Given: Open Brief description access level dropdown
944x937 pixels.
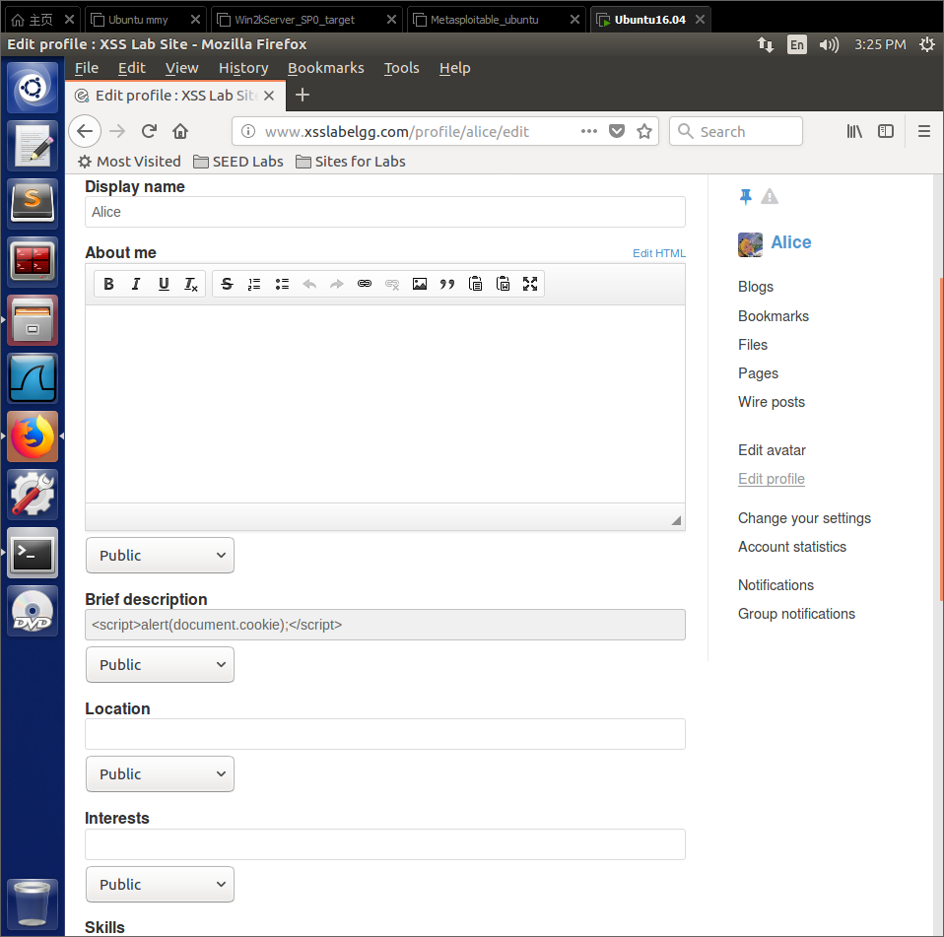Looking at the screenshot, I should [161, 665].
